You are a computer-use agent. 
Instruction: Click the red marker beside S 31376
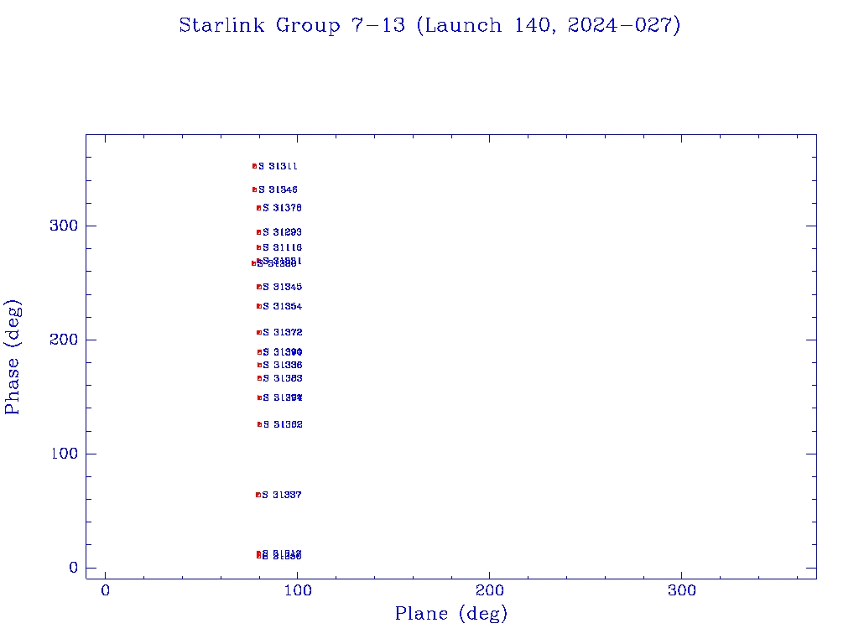point(259,208)
